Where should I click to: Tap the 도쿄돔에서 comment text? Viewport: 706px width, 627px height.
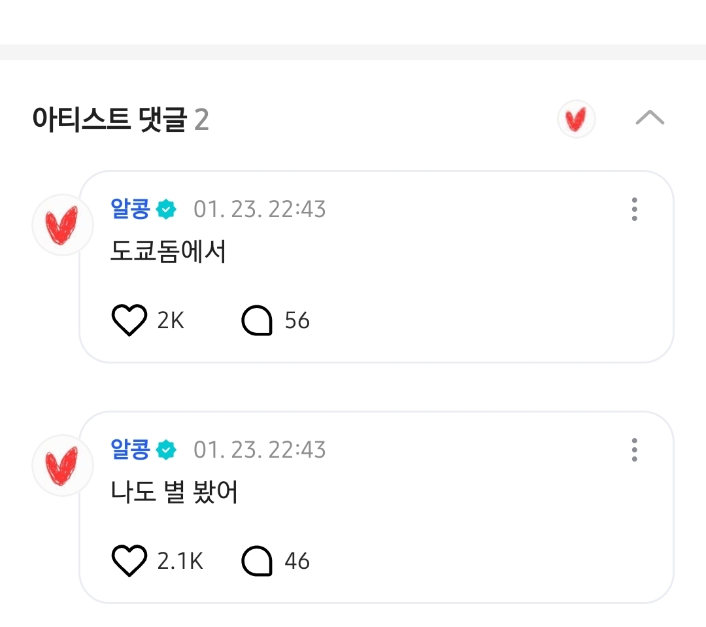point(168,251)
